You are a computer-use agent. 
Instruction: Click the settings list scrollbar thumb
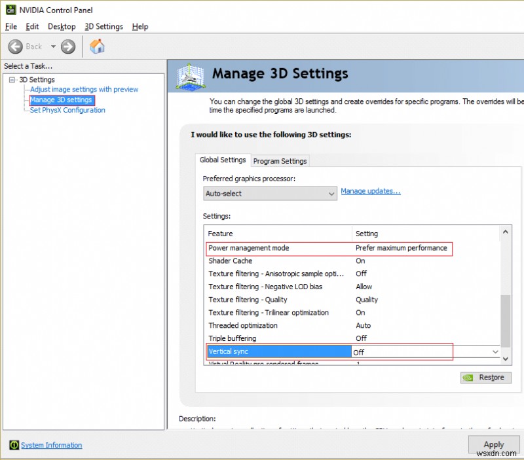[505, 321]
